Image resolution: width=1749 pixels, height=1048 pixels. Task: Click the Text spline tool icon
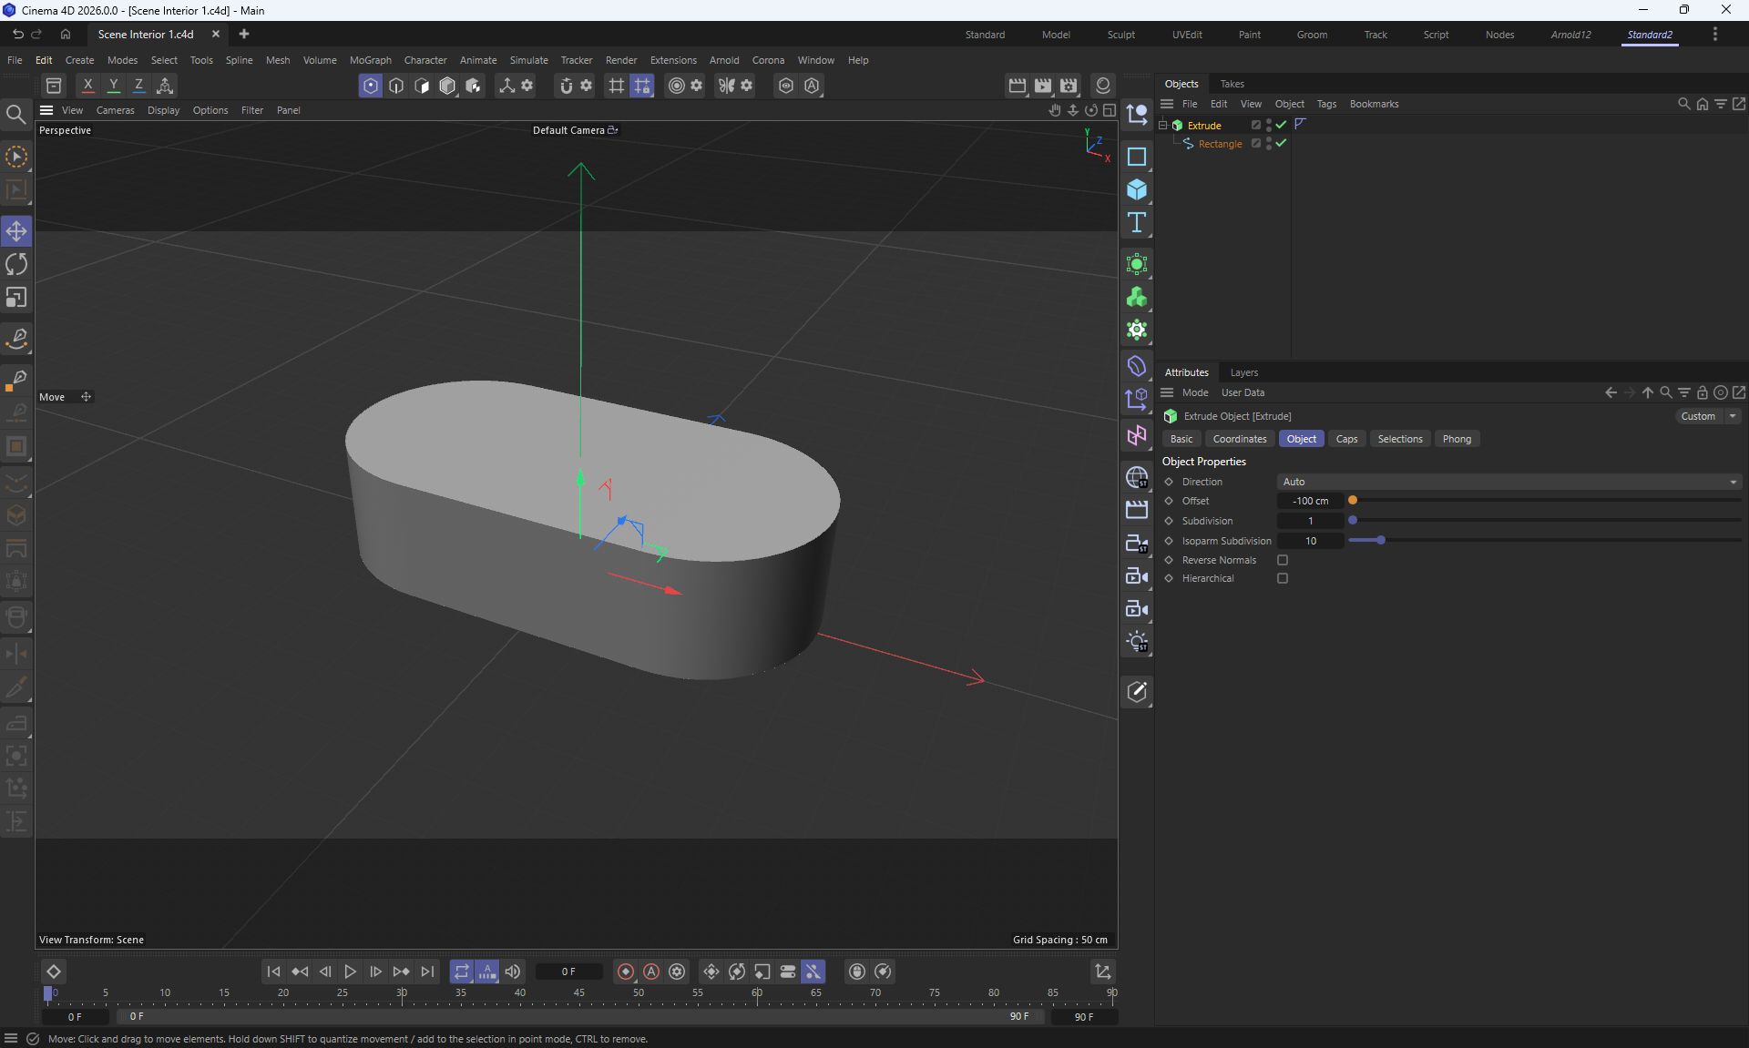(1136, 223)
